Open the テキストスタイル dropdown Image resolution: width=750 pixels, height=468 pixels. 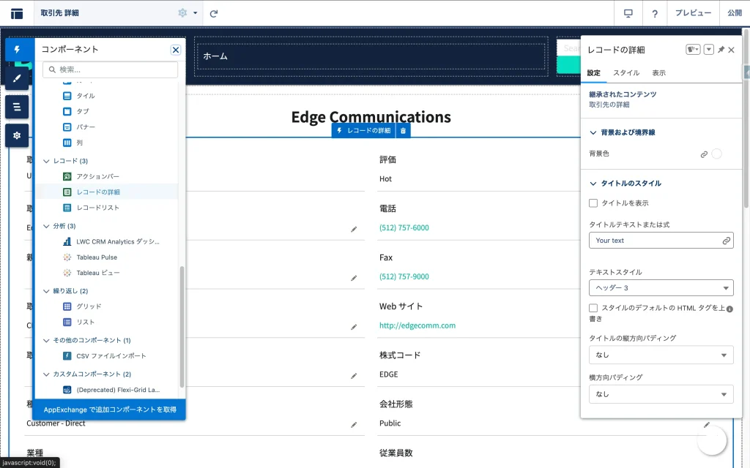(661, 288)
